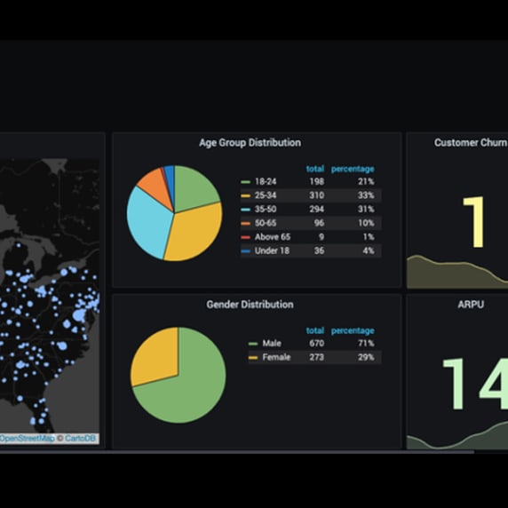Click the percentage value 33%
508x508 pixels.
[366, 195]
